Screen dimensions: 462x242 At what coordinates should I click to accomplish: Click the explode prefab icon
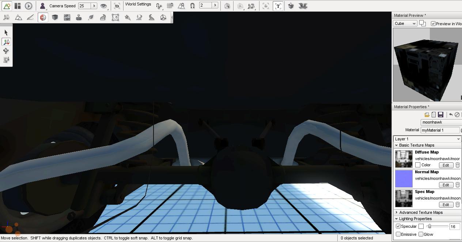click(303, 6)
